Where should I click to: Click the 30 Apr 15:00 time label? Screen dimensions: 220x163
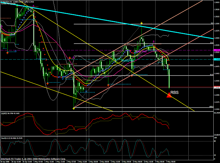(x=16, y=162)
